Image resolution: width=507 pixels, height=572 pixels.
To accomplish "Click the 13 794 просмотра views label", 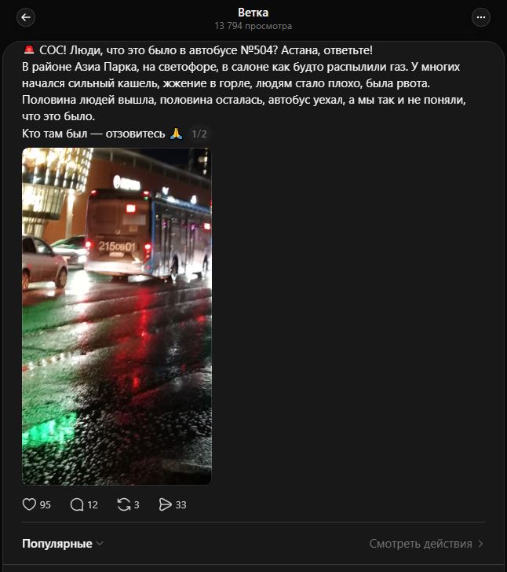I will (x=253, y=26).
